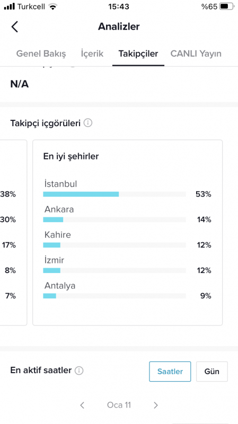Tap the battery status icon

click(x=227, y=6)
